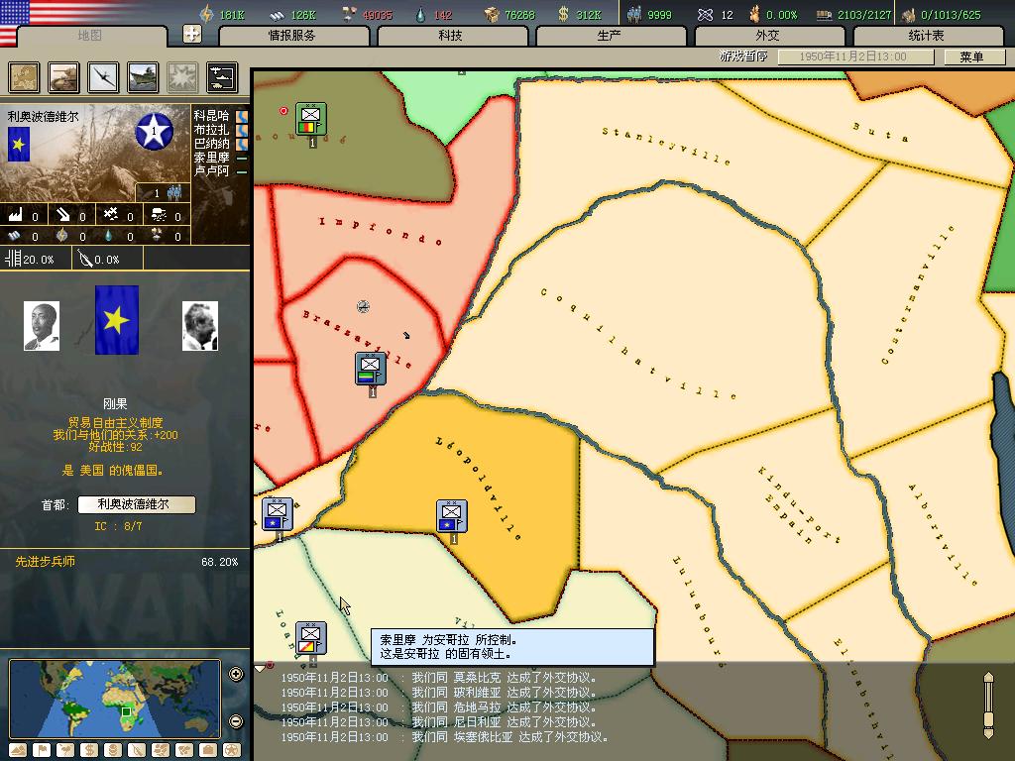
Task: Show air units with the airplane icon
Action: [x=103, y=77]
